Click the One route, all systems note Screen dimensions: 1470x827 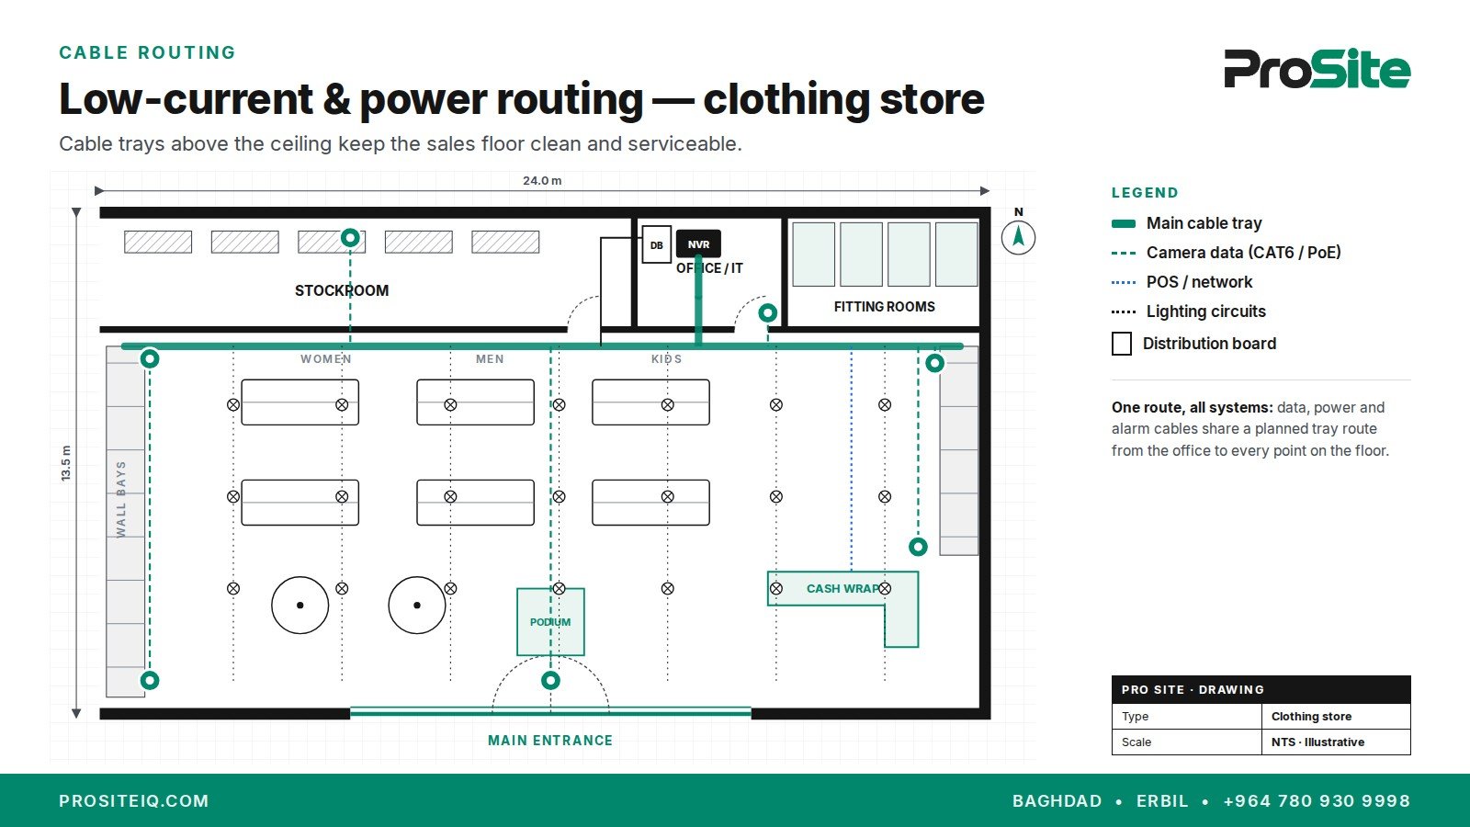1249,429
